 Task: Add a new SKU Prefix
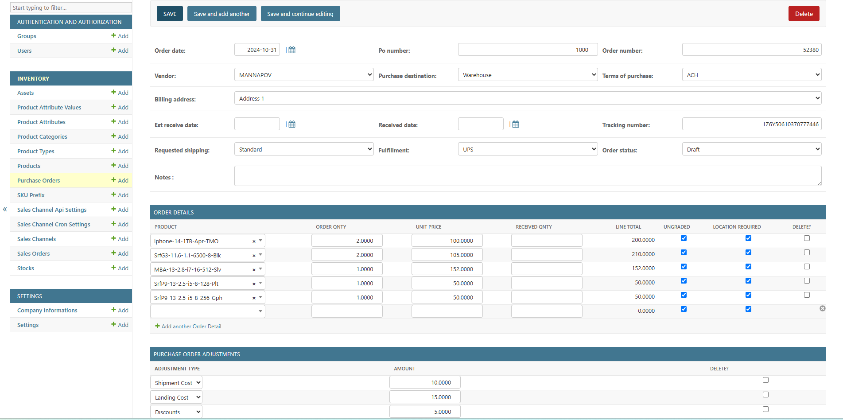point(120,195)
